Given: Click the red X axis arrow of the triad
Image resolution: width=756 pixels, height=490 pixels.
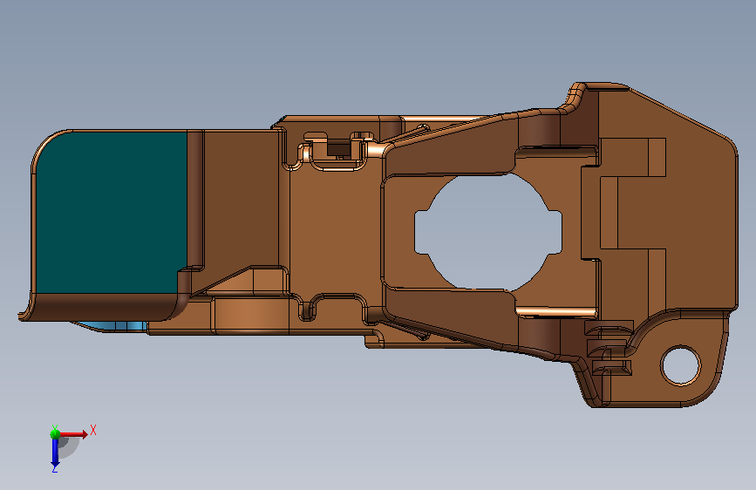Looking at the screenshot, I should pyautogui.click(x=74, y=434).
